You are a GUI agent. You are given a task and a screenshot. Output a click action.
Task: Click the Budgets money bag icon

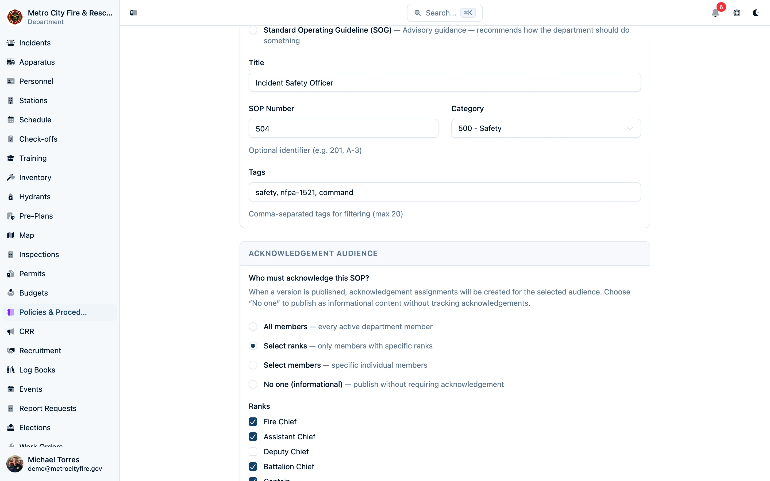[x=11, y=293]
